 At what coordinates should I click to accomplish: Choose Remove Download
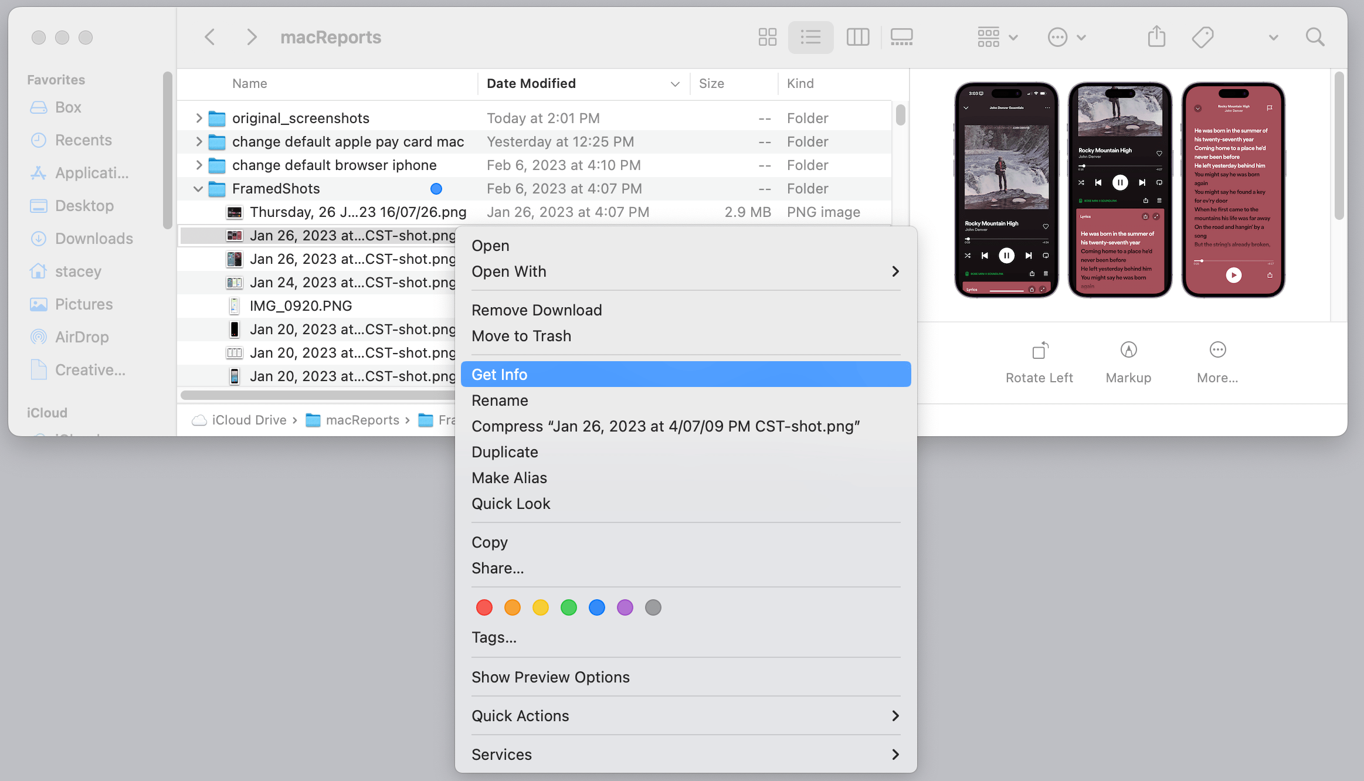[x=686, y=310]
